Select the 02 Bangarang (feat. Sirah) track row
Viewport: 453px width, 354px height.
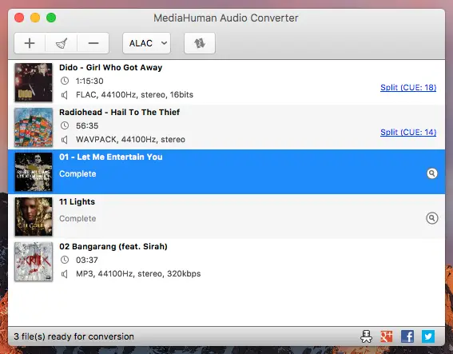(227, 261)
